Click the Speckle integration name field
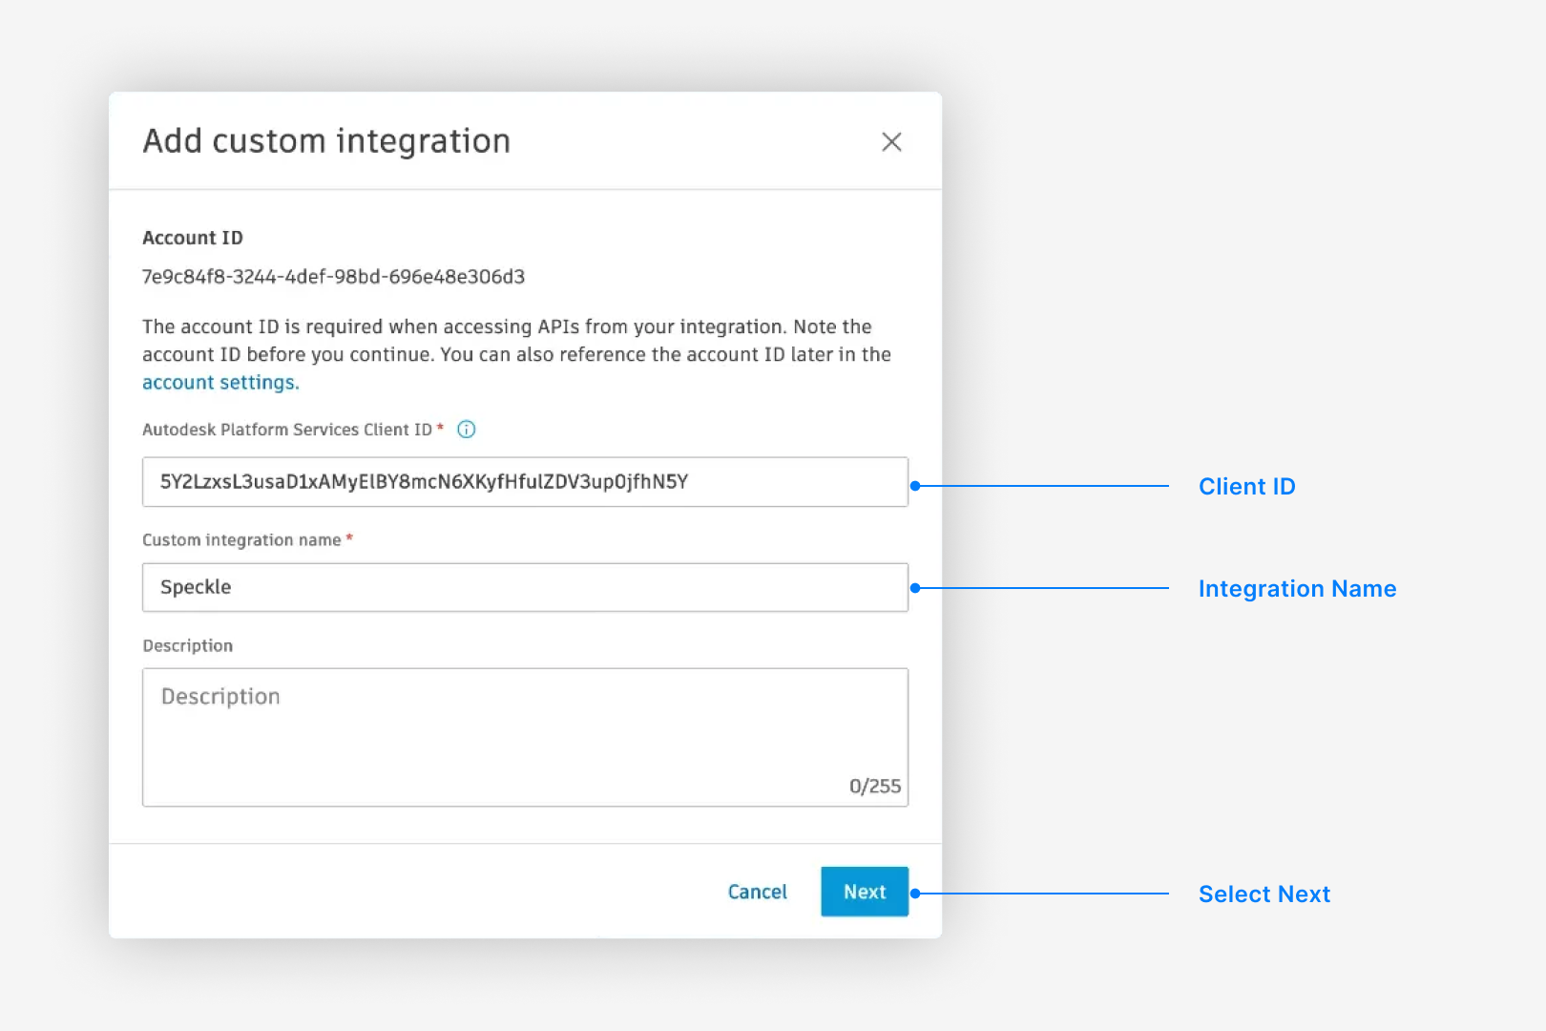The width and height of the screenshot is (1546, 1031). pos(525,587)
